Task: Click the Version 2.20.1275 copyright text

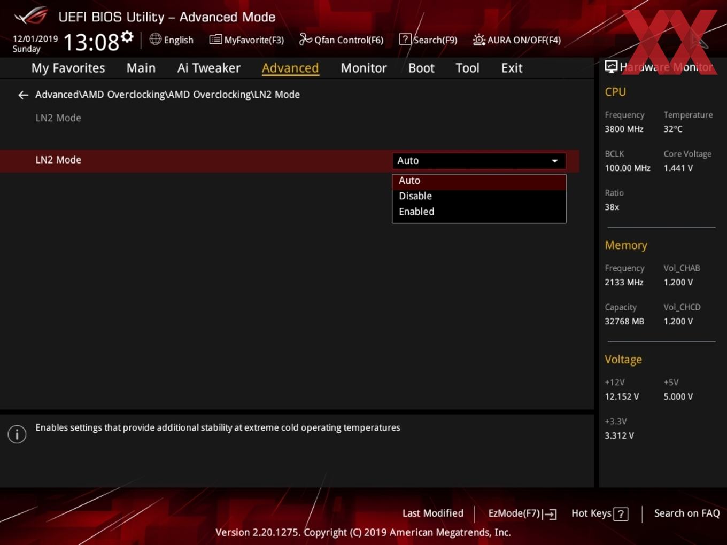Action: [363, 532]
